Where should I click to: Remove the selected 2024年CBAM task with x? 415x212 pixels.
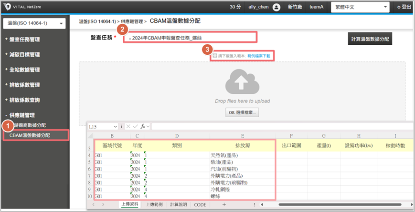[130, 38]
